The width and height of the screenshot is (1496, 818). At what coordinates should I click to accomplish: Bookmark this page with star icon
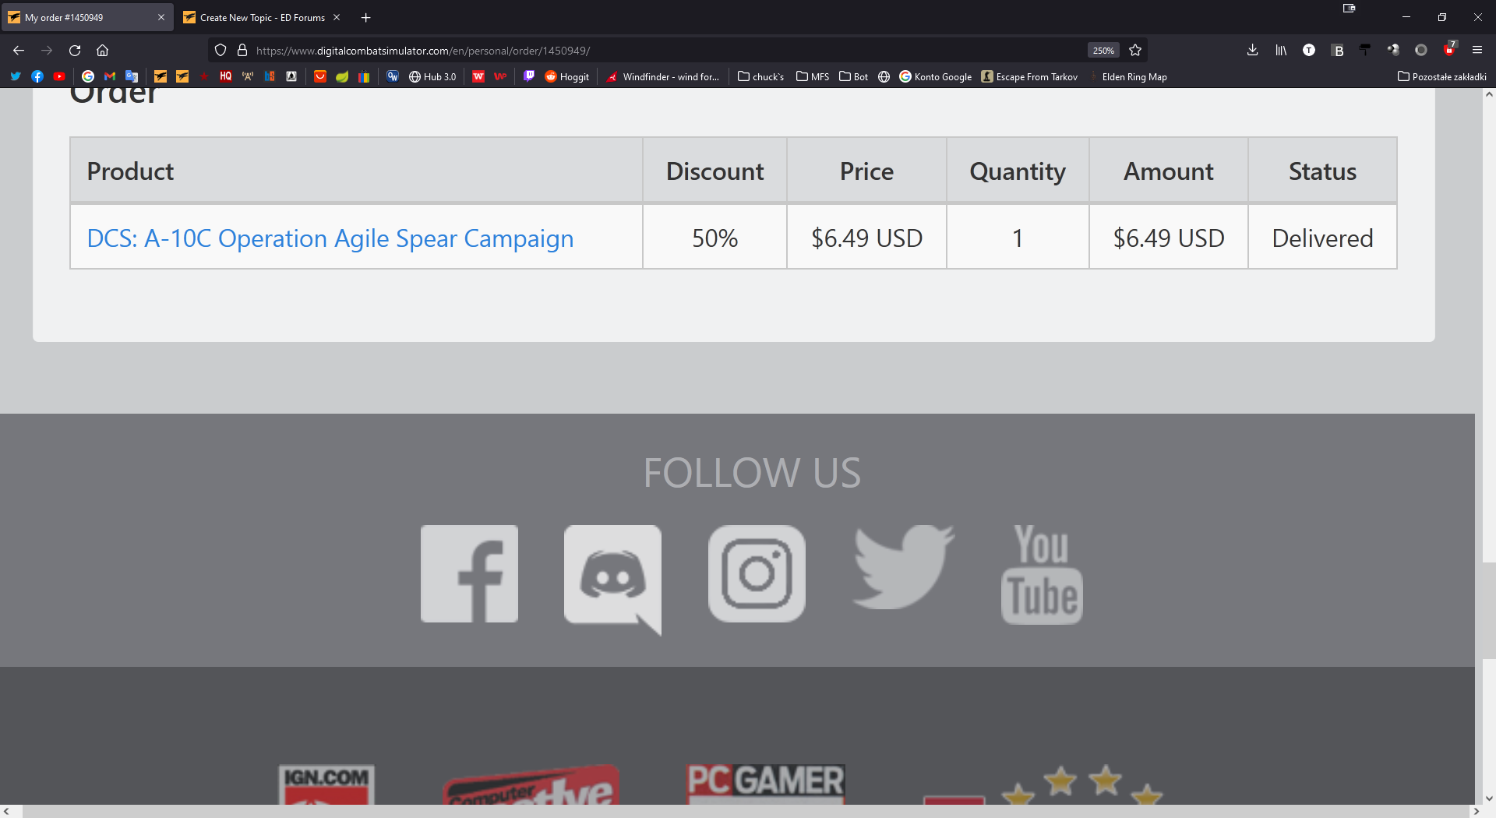point(1135,51)
